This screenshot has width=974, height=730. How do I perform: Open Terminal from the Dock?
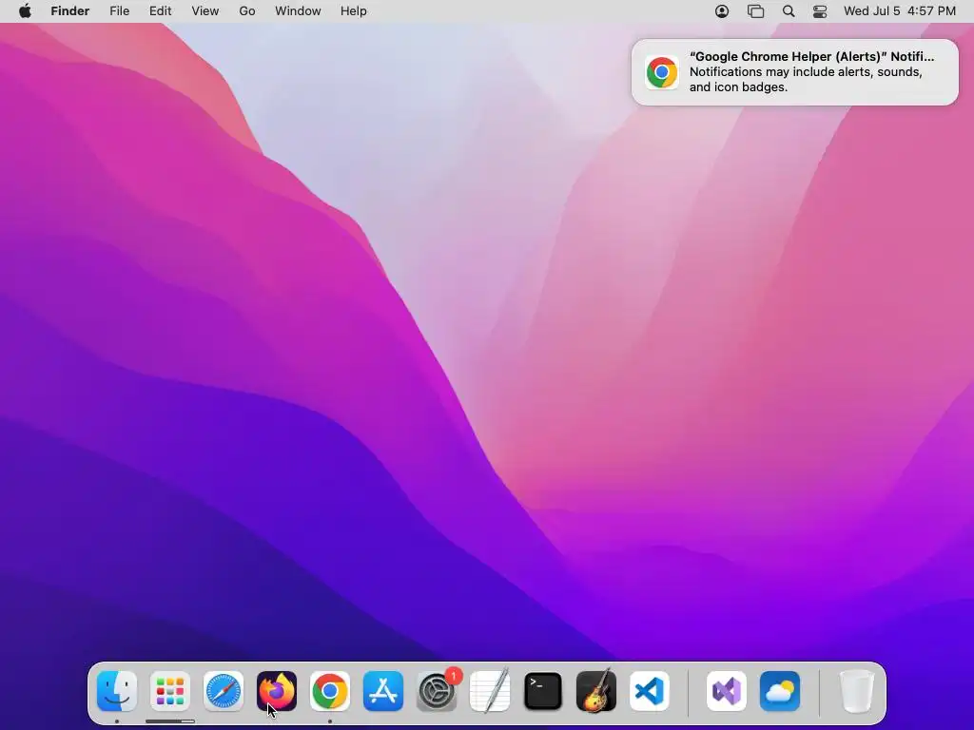point(543,691)
